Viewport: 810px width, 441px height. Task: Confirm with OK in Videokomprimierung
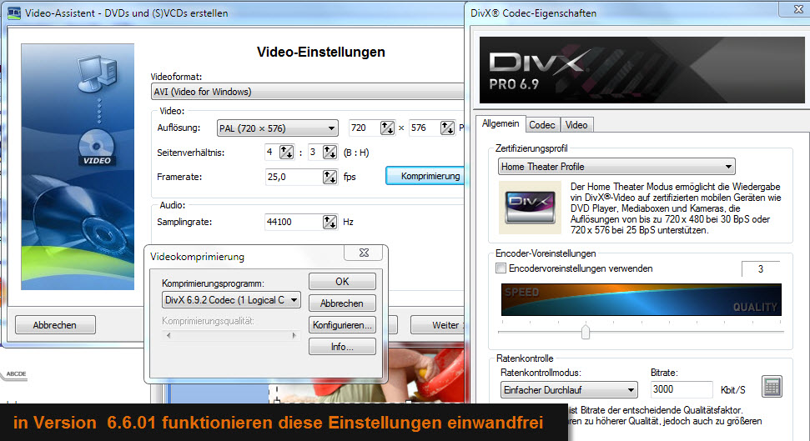[342, 282]
